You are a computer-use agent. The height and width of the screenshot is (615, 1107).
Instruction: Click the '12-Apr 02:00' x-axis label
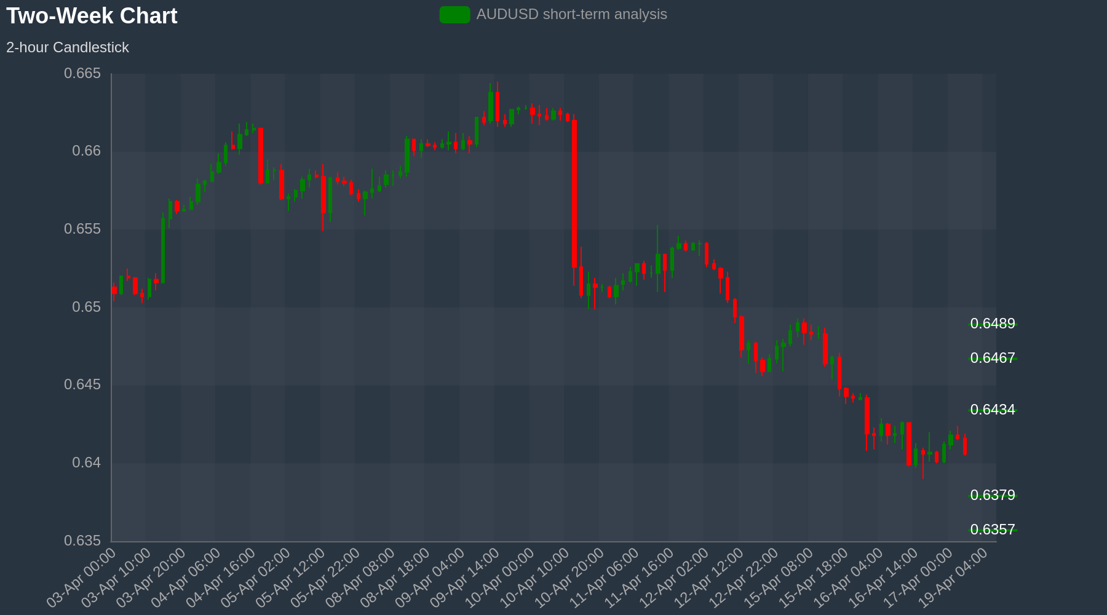tap(675, 578)
